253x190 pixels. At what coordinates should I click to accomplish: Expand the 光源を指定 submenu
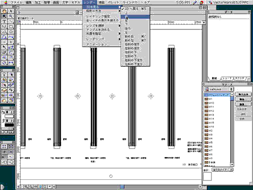click(x=102, y=33)
